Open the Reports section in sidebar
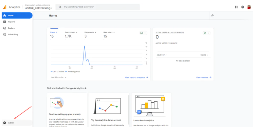This screenshot has width=257, height=132. [x=11, y=22]
